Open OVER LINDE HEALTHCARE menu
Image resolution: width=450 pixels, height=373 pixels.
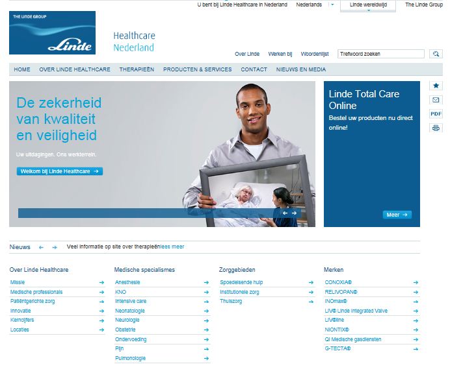tap(75, 69)
